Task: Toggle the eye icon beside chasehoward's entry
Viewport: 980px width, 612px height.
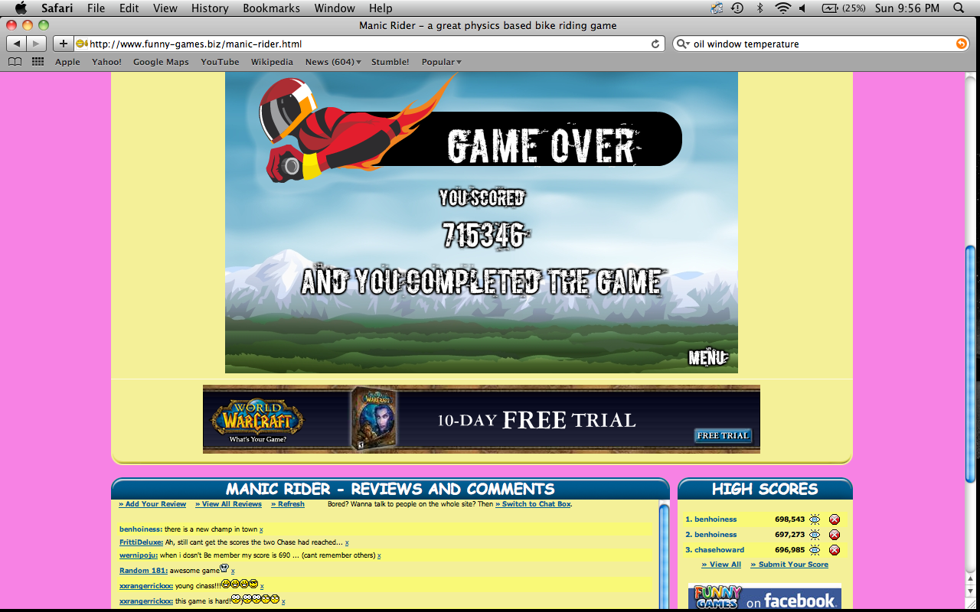Action: 816,549
